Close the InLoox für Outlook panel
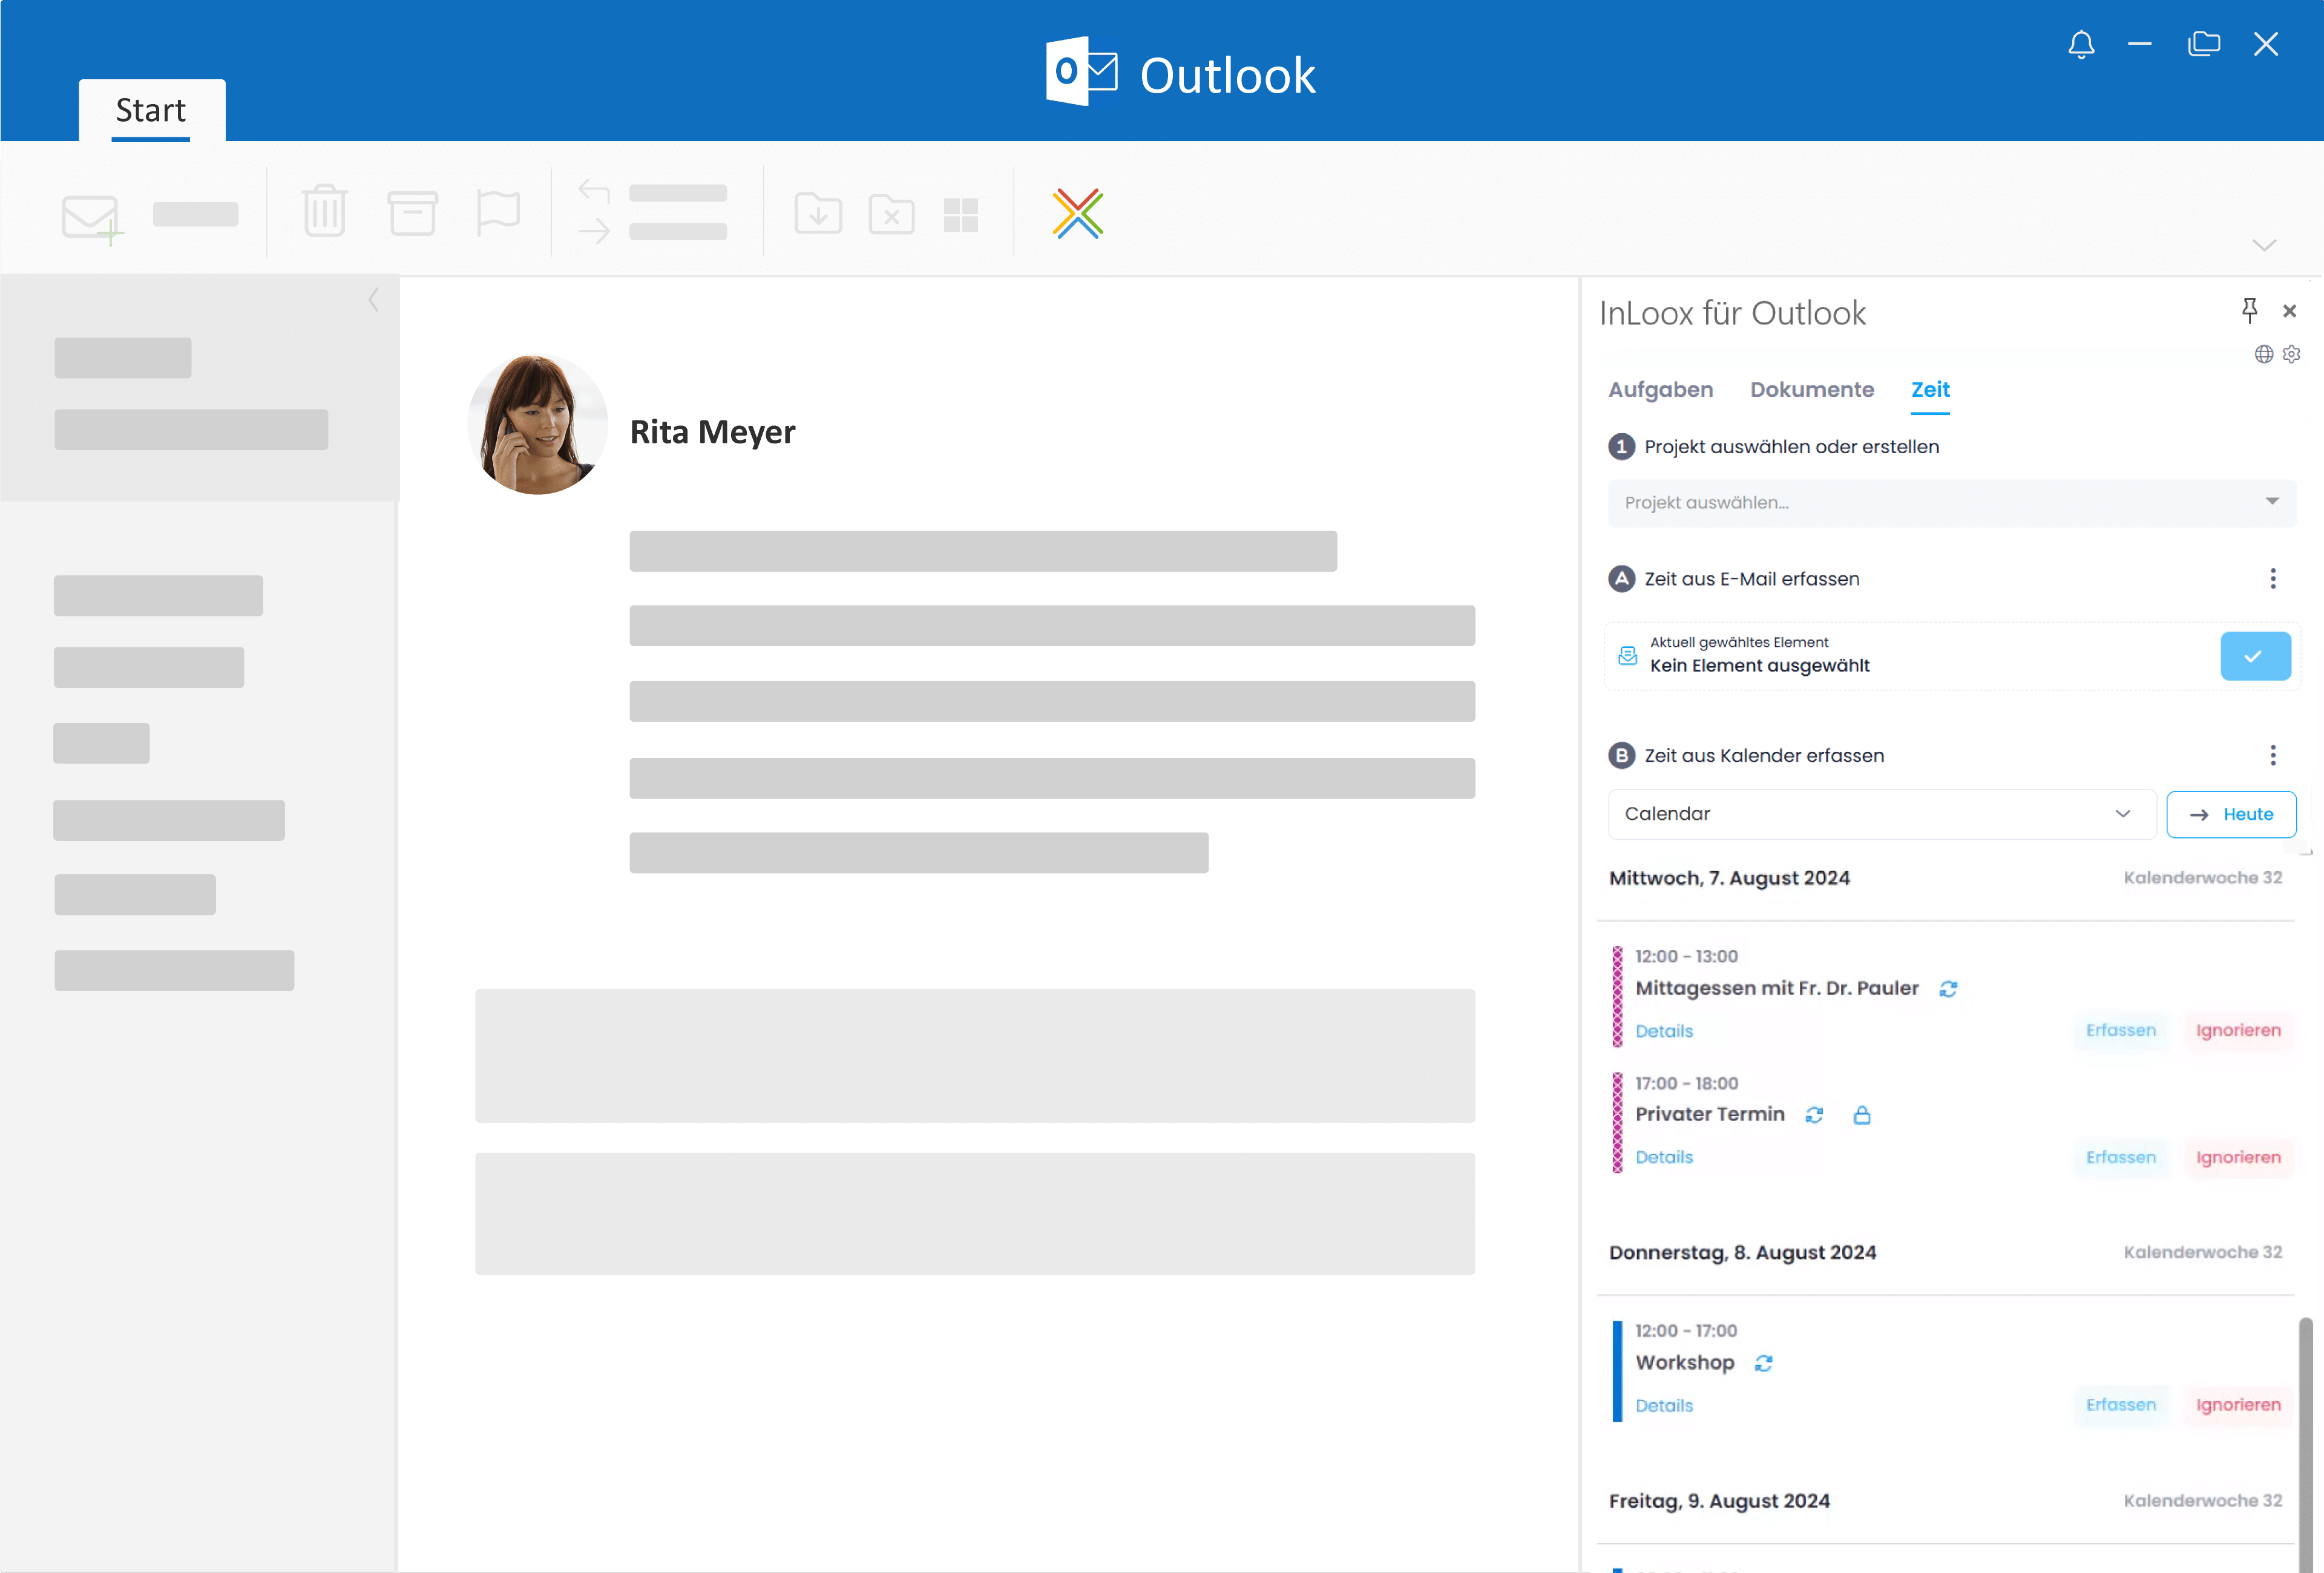The width and height of the screenshot is (2324, 1573). click(2289, 312)
